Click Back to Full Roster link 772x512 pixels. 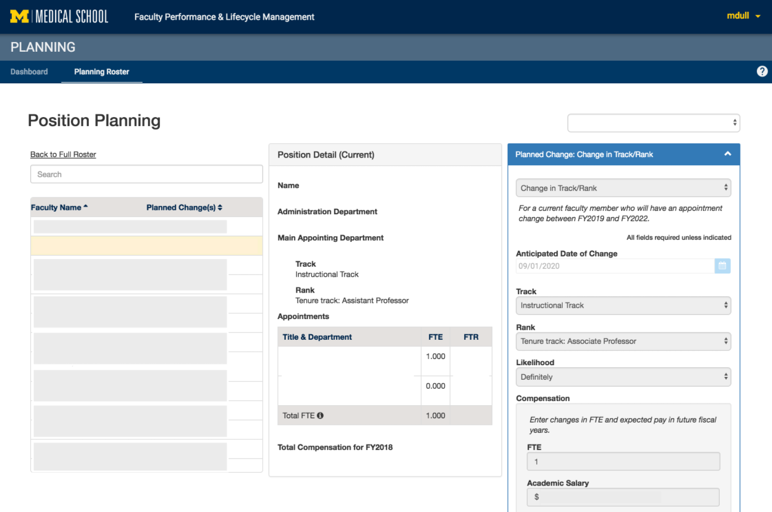pyautogui.click(x=63, y=154)
